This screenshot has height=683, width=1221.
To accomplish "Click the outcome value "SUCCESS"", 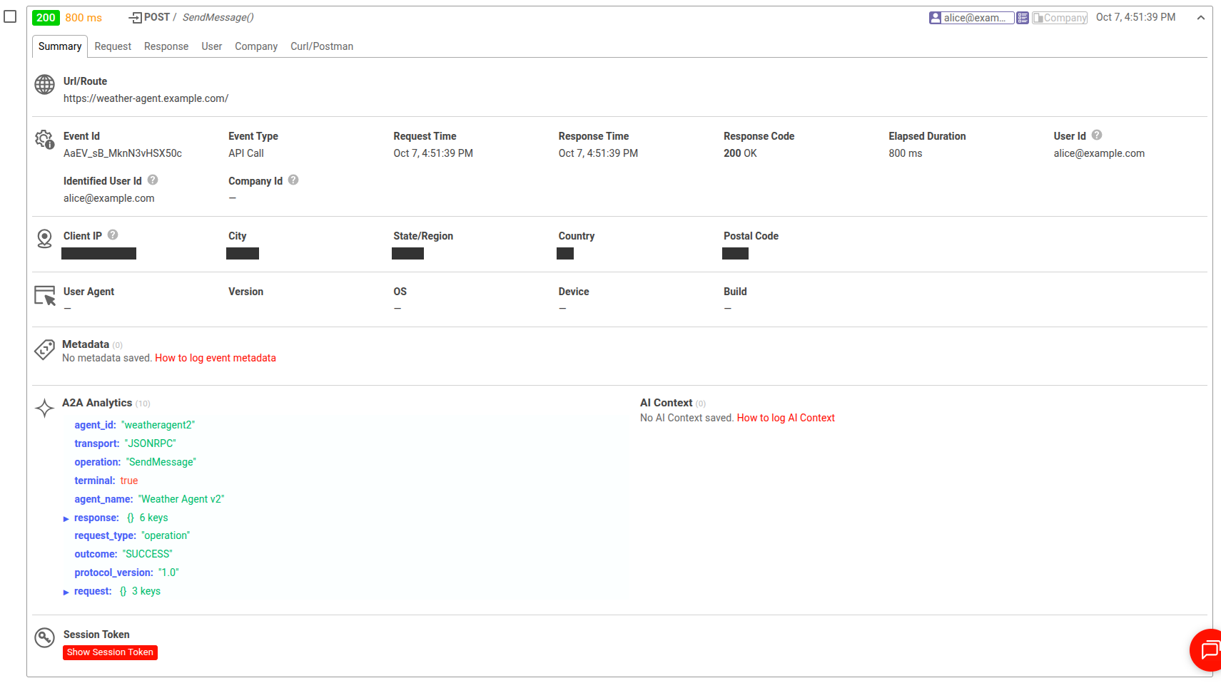I will pyautogui.click(x=147, y=554).
